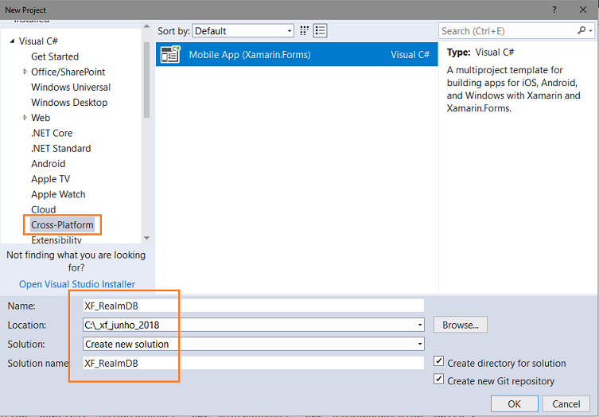Select Windows Desktop category

point(69,103)
